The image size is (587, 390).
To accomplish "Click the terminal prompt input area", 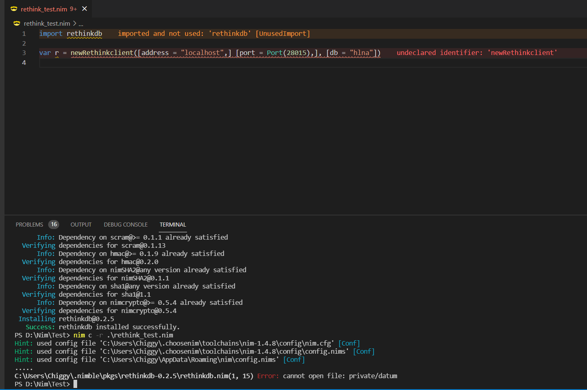I will point(163,384).
